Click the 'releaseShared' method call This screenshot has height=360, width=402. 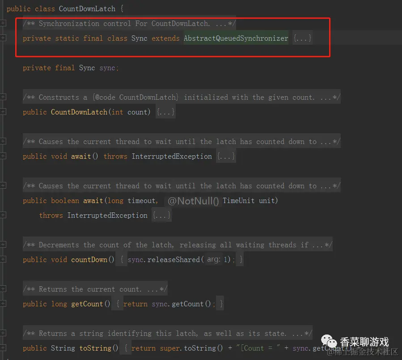(173, 259)
